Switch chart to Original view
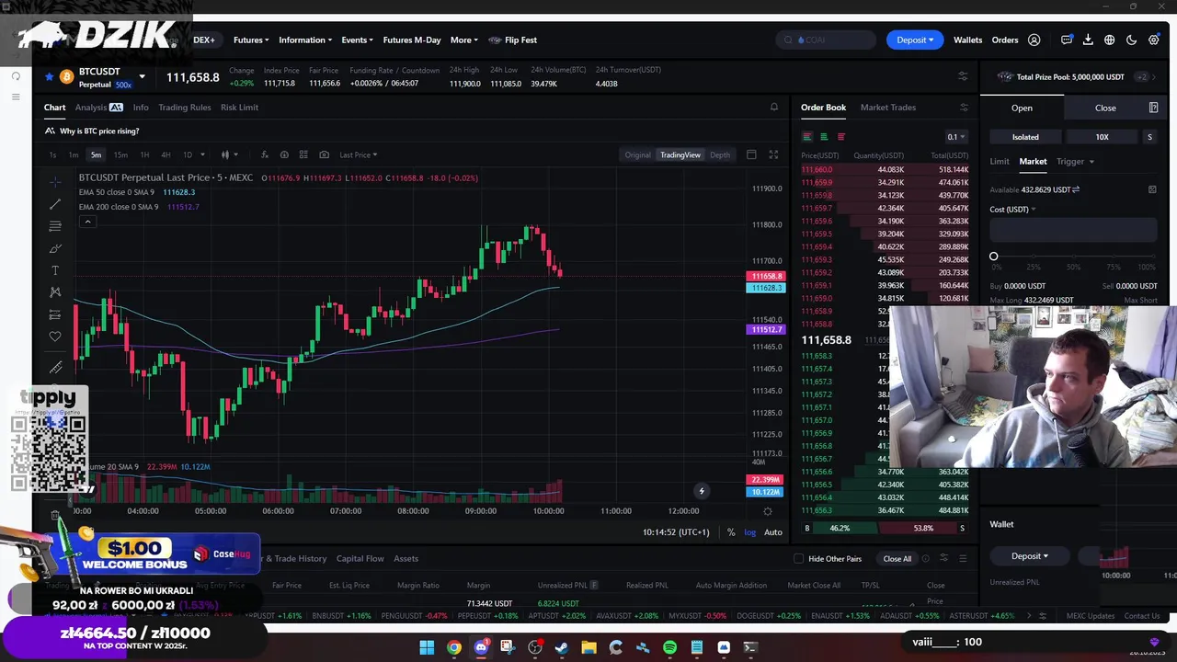The height and width of the screenshot is (662, 1177). coord(637,155)
